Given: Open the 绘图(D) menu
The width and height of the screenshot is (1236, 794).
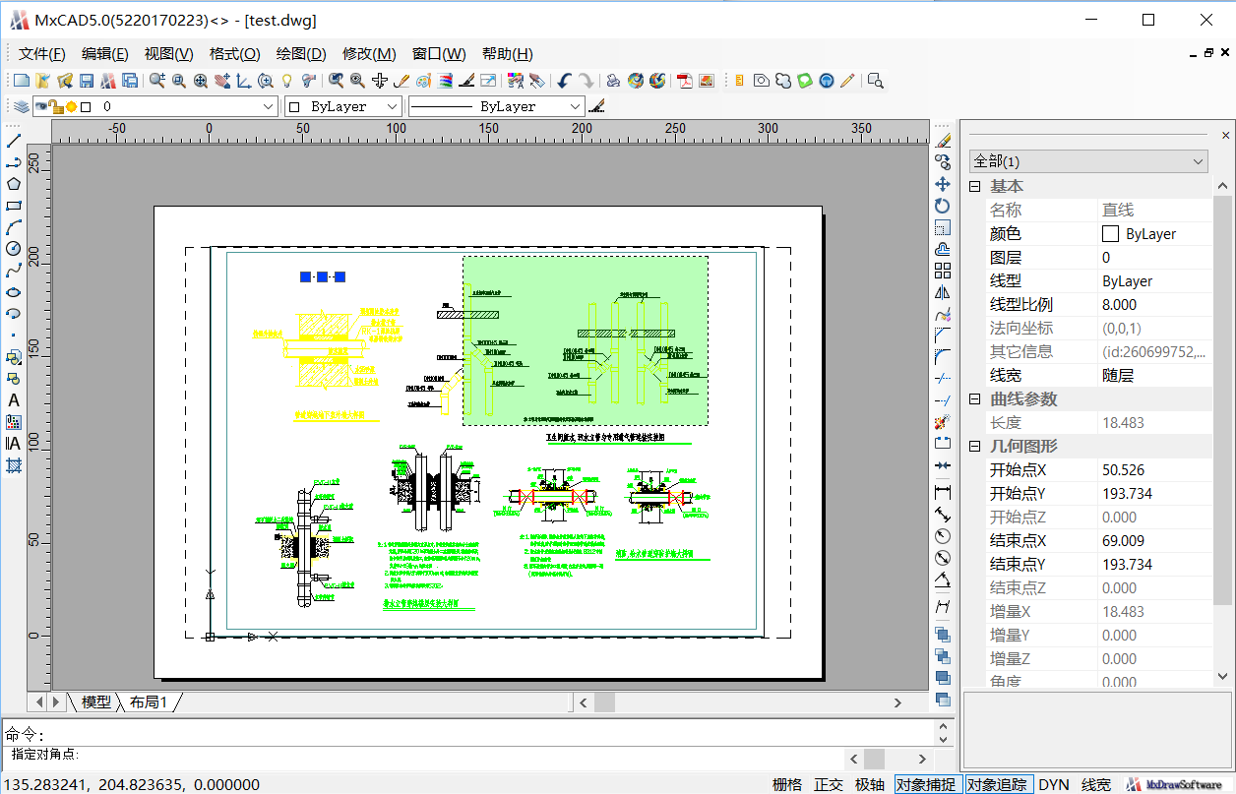Looking at the screenshot, I should point(300,54).
